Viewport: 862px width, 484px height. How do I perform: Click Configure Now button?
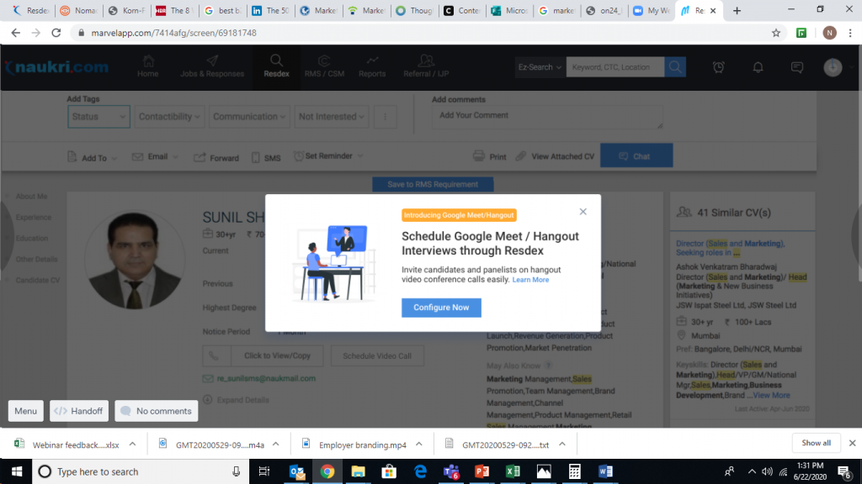[441, 308]
